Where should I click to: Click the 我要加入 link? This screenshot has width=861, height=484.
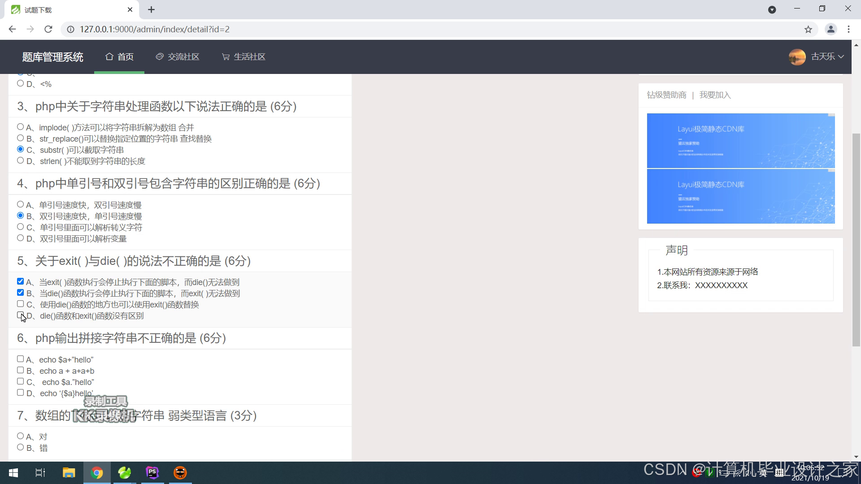point(715,95)
